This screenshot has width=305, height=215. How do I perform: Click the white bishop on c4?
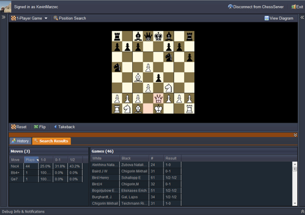pyautogui.click(x=138, y=77)
